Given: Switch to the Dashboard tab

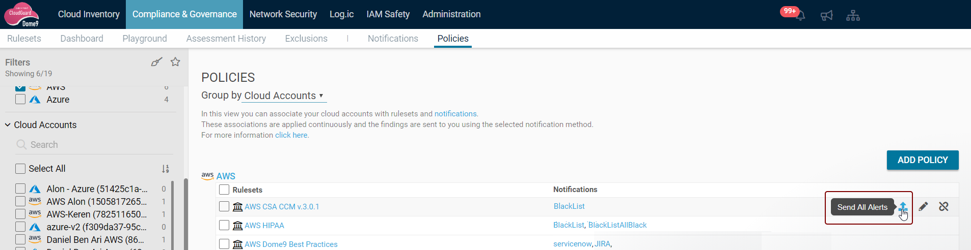Looking at the screenshot, I should pyautogui.click(x=82, y=39).
